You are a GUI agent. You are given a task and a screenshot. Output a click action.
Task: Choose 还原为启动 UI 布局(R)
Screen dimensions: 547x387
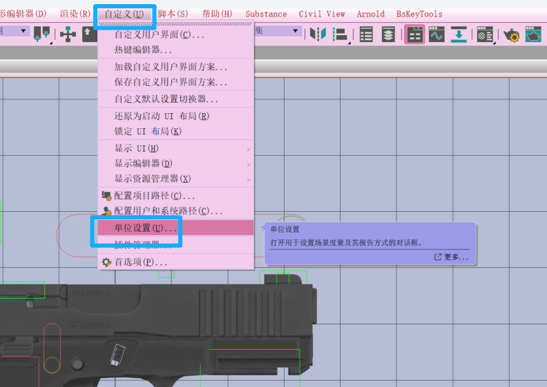pos(176,116)
